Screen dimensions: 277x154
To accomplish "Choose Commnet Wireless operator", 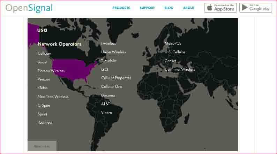I will (x=180, y=69).
